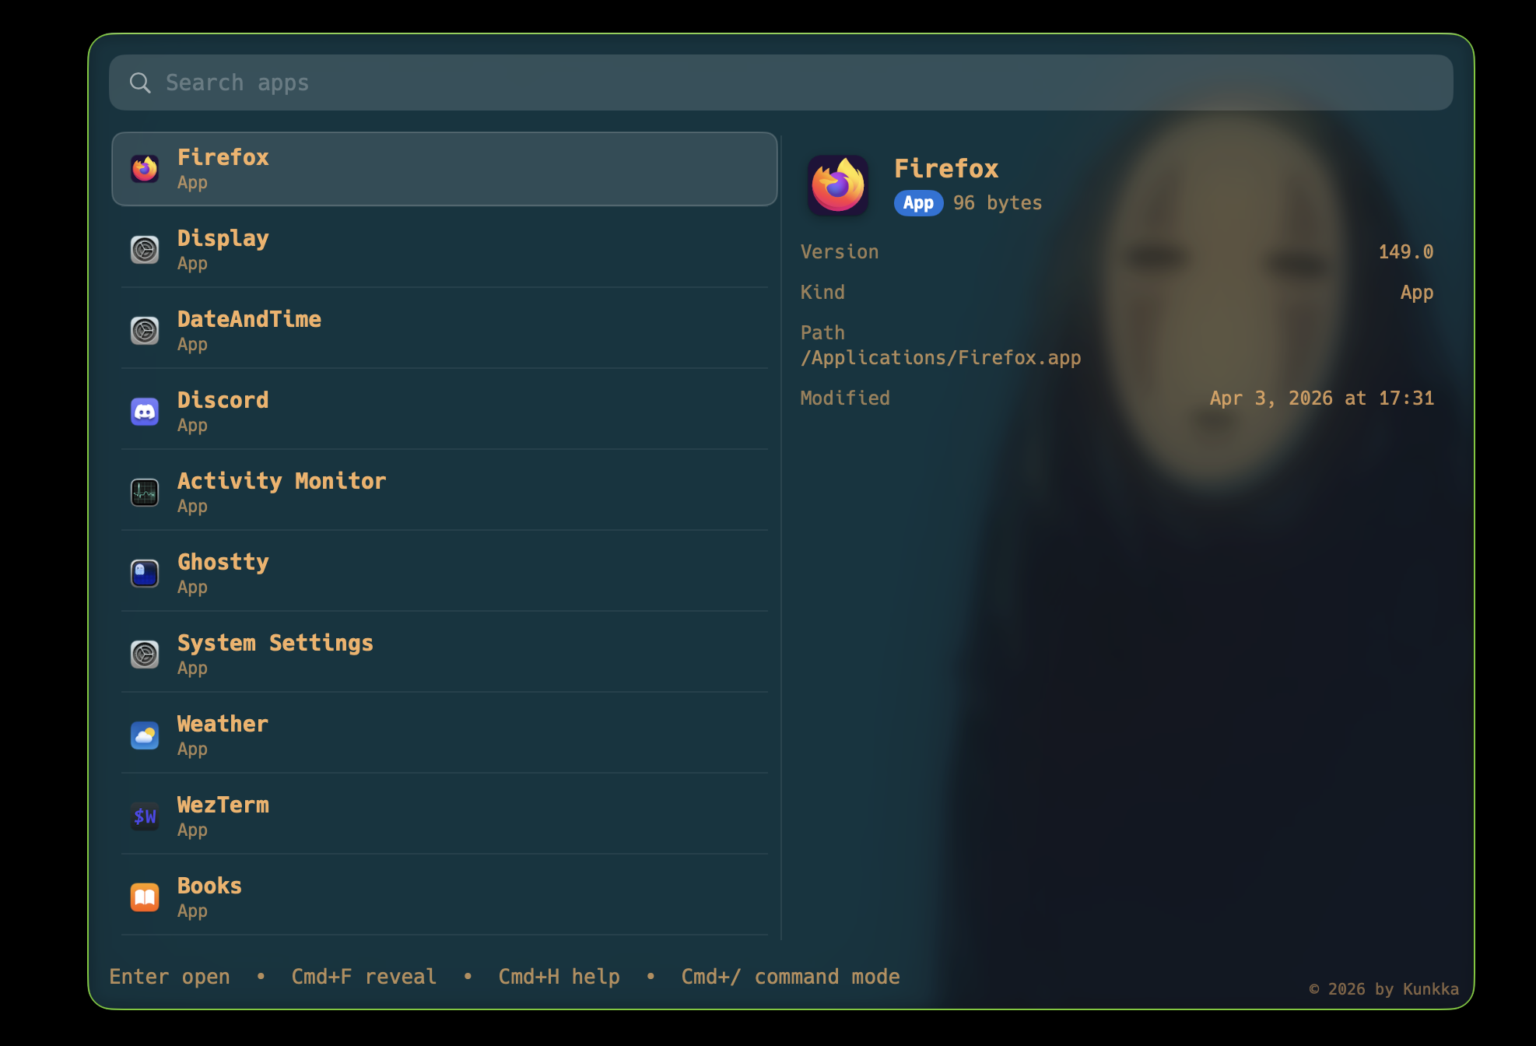Click the DateAndTime app icon

point(145,331)
